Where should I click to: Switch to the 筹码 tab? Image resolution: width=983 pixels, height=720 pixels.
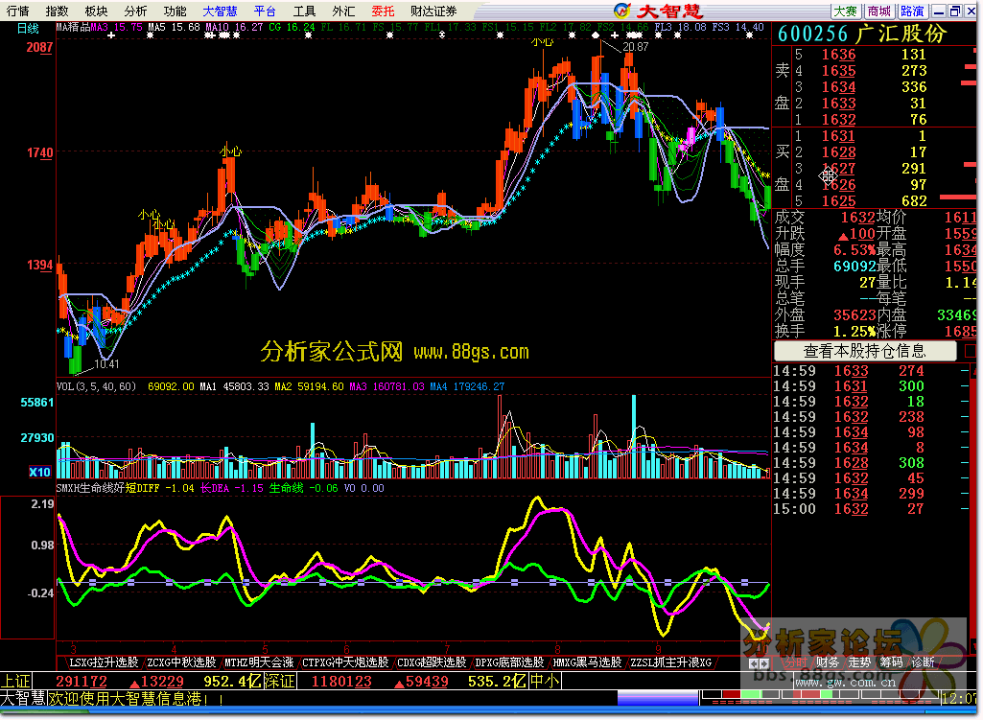pos(892,662)
